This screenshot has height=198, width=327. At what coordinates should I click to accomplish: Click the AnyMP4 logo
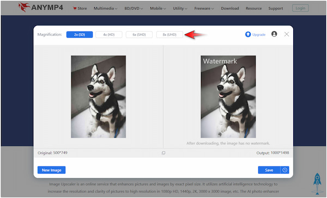[41, 7]
